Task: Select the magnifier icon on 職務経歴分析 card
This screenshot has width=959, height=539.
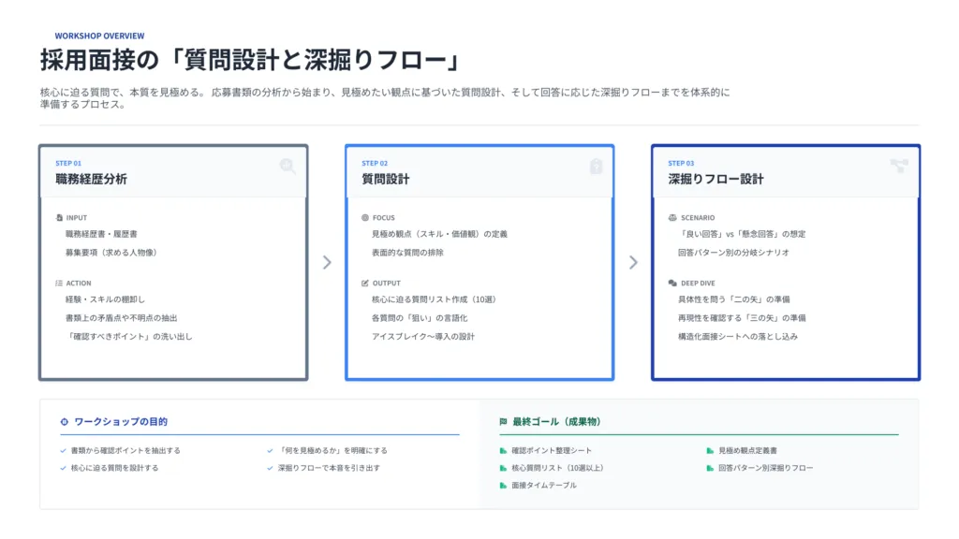Action: click(288, 166)
